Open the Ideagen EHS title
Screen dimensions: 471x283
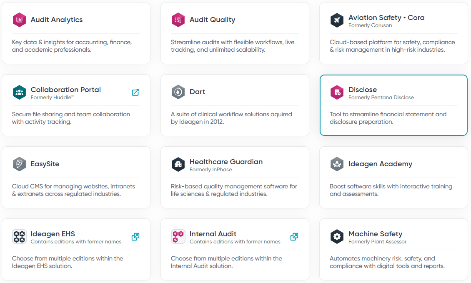(53, 234)
